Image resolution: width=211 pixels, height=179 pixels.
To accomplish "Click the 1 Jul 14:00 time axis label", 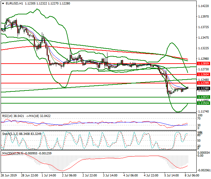I will click(x=49, y=175).
